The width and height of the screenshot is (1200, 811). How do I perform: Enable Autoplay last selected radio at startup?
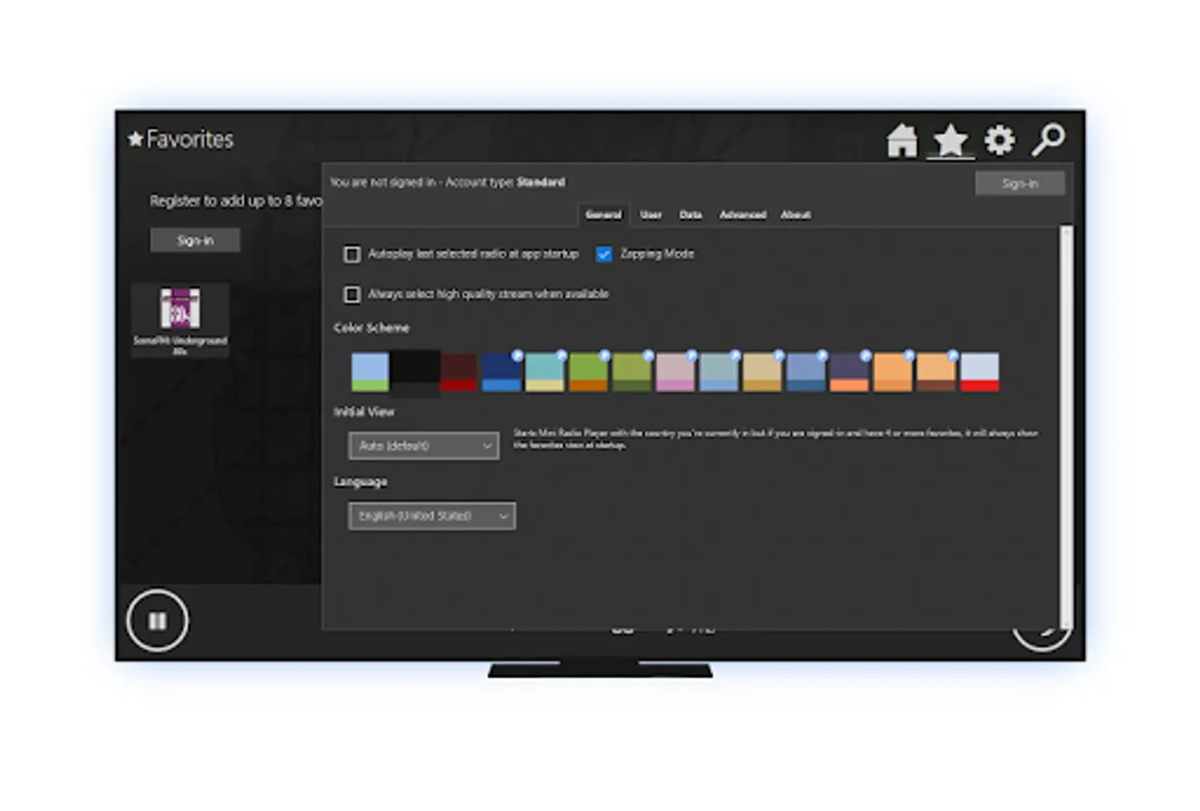352,255
